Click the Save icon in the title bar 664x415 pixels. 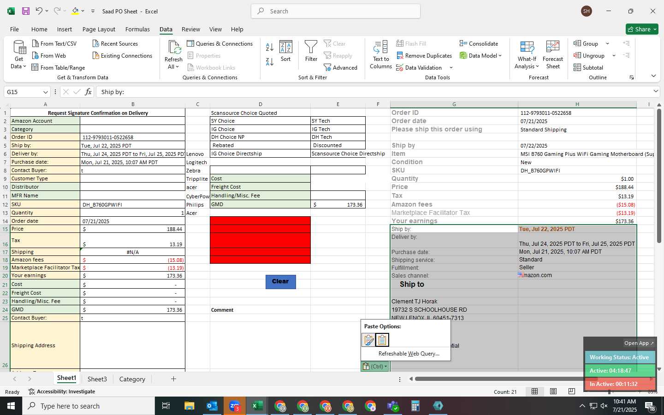(26, 11)
